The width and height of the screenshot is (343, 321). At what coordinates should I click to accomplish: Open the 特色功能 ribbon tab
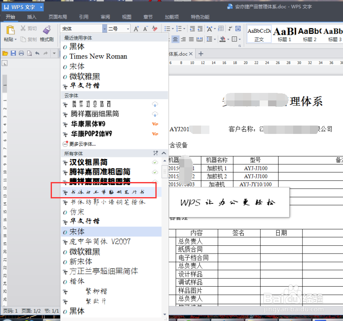(x=200, y=17)
